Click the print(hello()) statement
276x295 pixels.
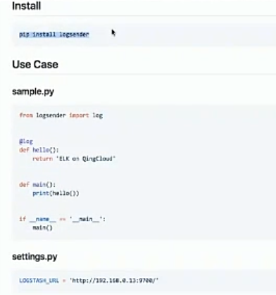click(56, 193)
